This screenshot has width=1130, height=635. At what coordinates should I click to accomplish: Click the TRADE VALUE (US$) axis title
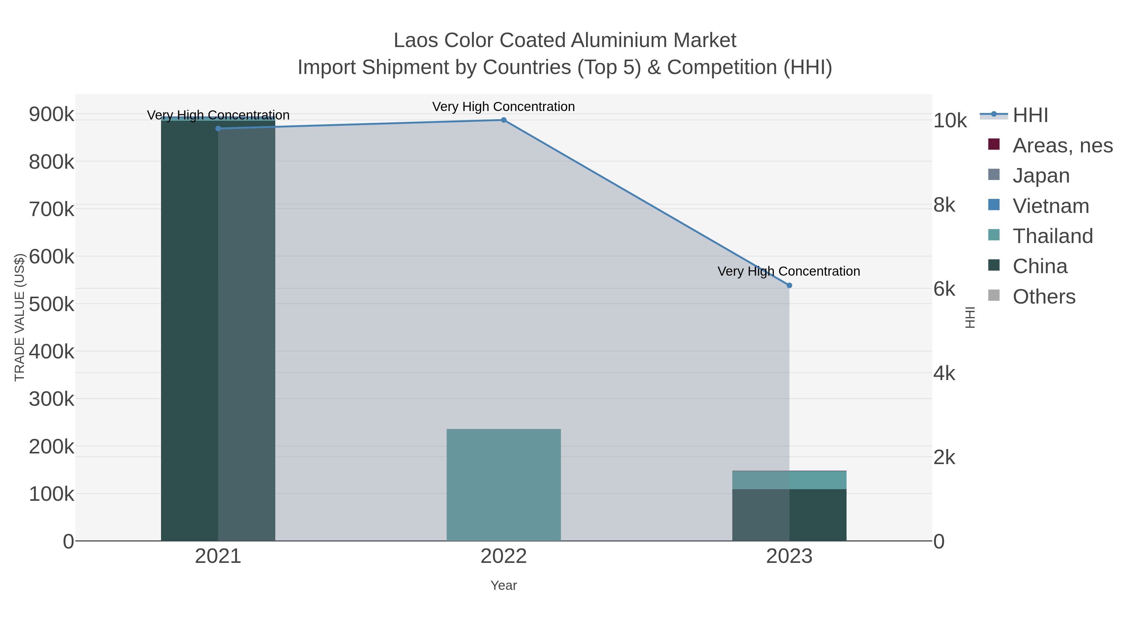[x=20, y=317]
